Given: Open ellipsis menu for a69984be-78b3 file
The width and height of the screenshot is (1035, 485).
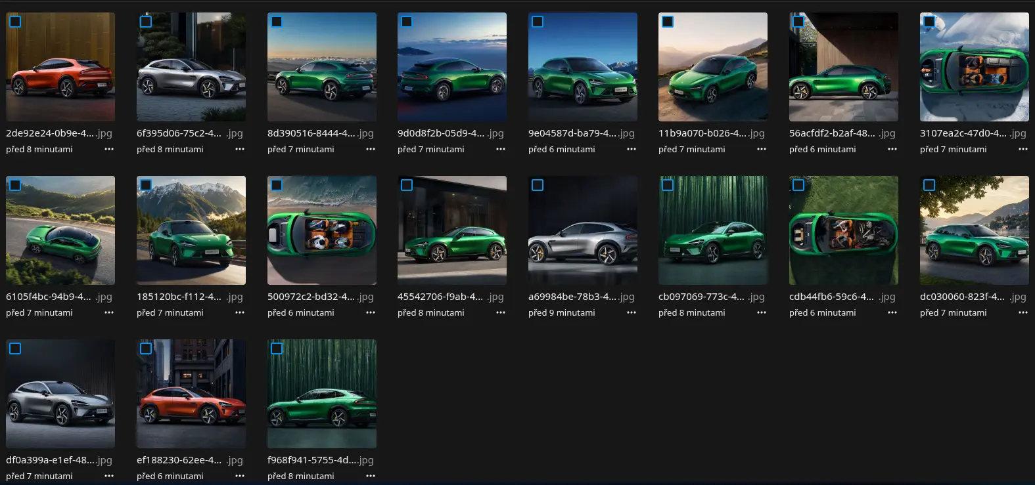Looking at the screenshot, I should click(x=632, y=313).
